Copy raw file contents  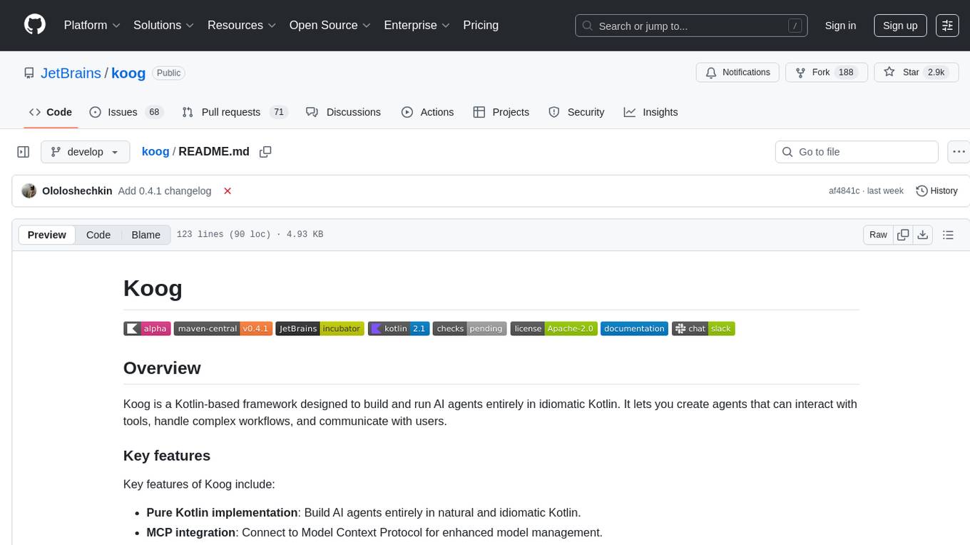(903, 235)
